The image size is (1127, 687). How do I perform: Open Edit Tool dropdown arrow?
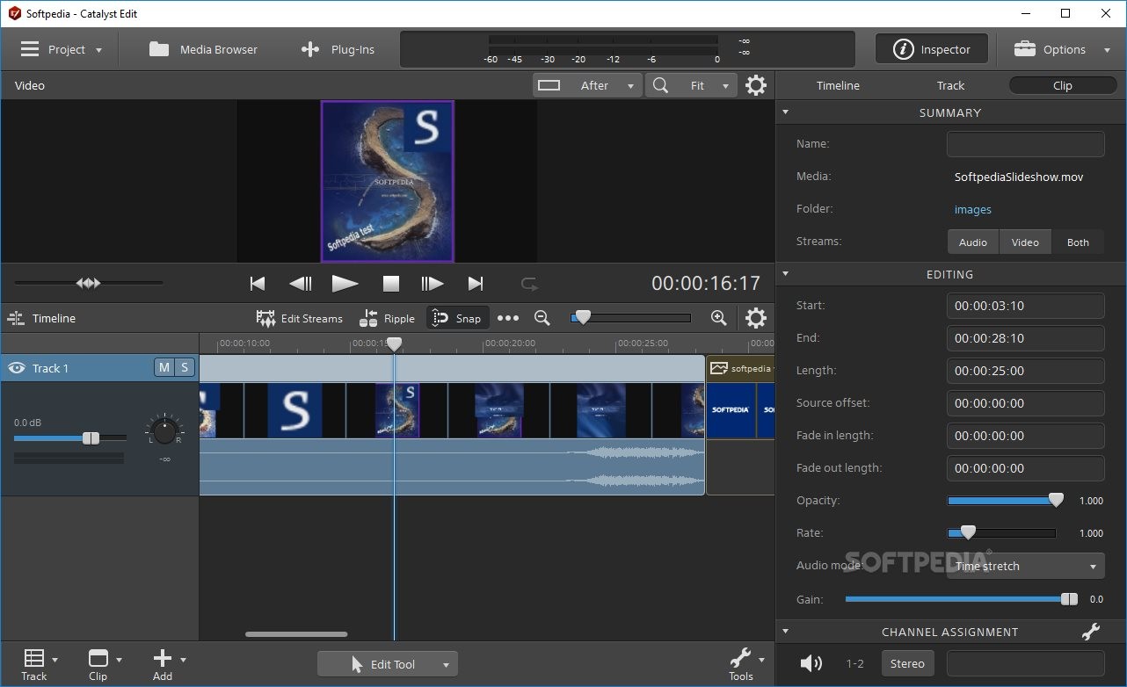tap(447, 665)
